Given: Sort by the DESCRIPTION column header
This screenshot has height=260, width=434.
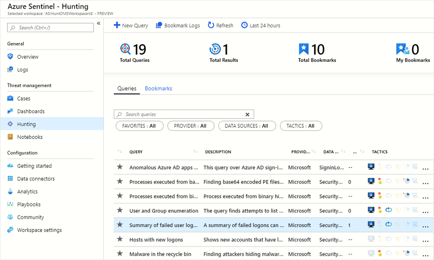Looking at the screenshot, I should [x=218, y=152].
